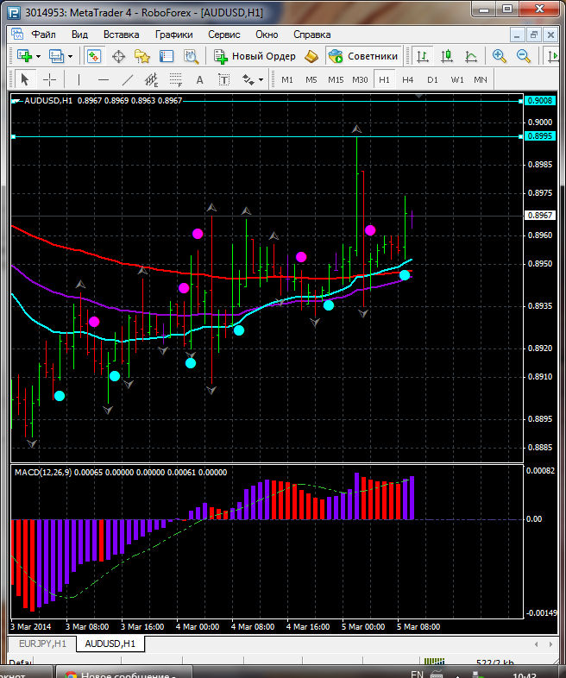Open the profiles dropdown arrow
Screen dimensions: 566x678
[x=71, y=56]
